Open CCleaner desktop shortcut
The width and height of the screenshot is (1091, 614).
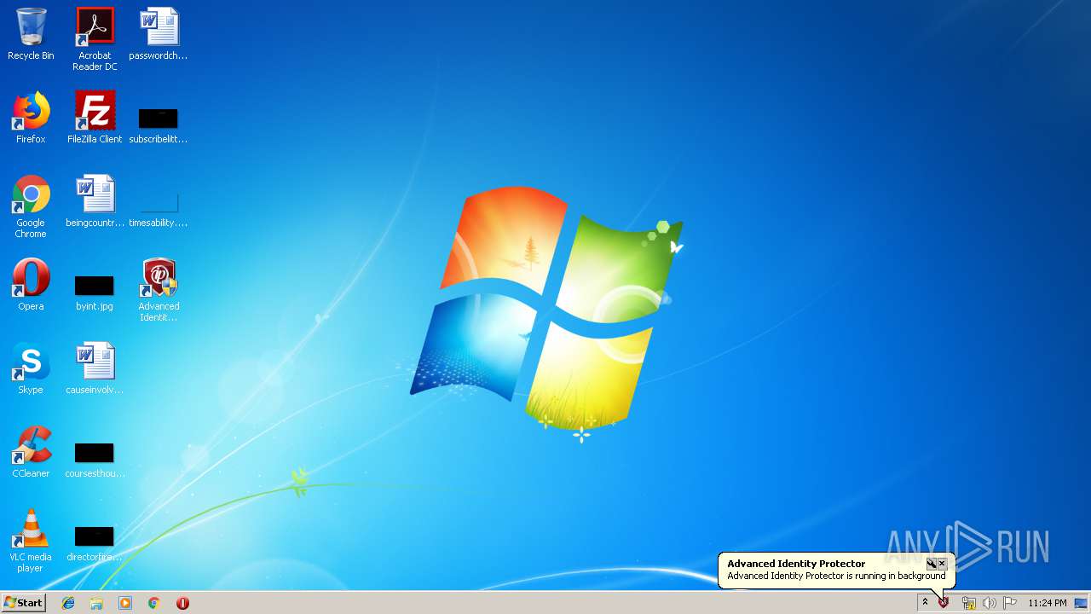pos(31,452)
